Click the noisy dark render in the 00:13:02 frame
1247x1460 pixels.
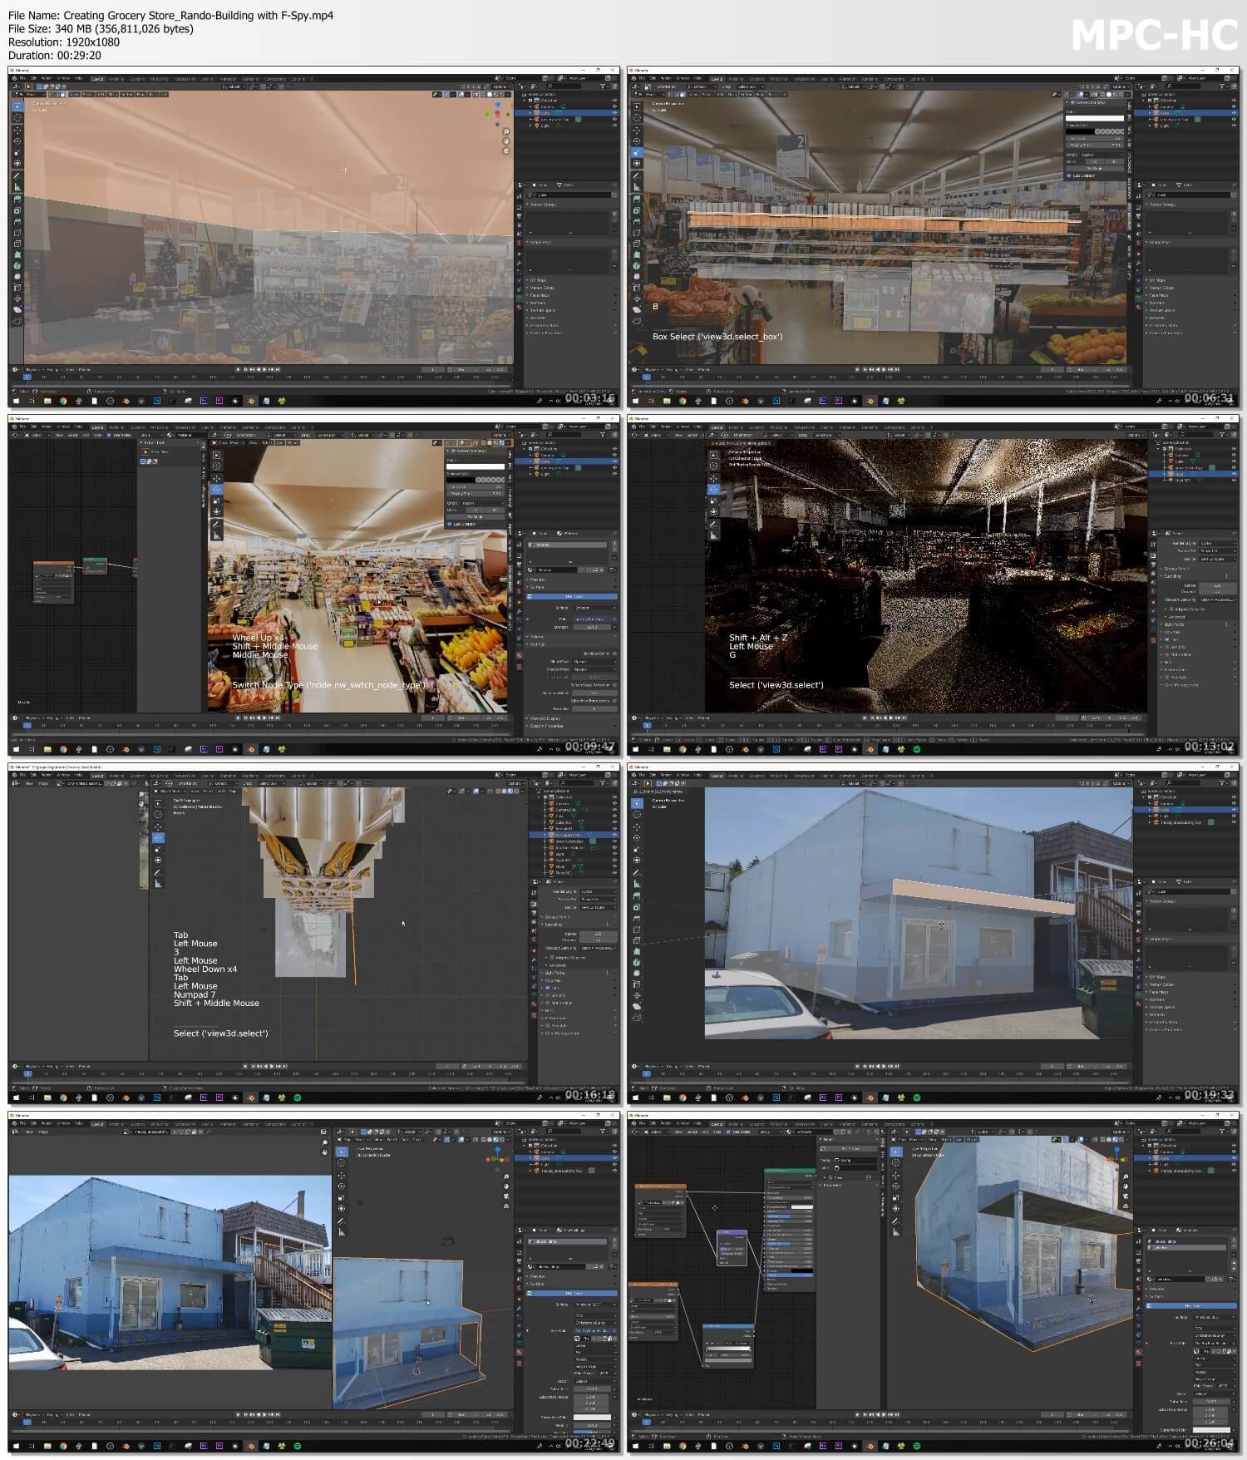coord(925,575)
